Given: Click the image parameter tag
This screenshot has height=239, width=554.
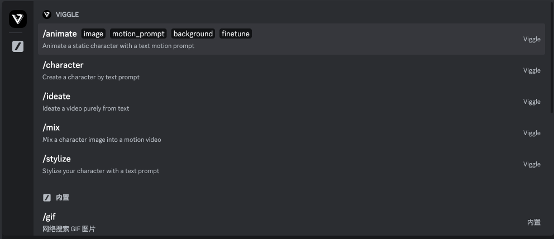Looking at the screenshot, I should 93,34.
